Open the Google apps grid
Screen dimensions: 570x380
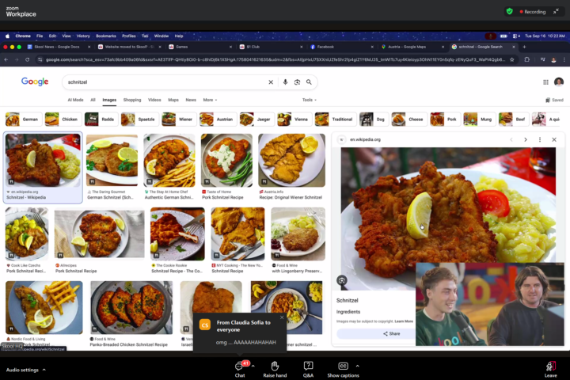click(x=545, y=82)
